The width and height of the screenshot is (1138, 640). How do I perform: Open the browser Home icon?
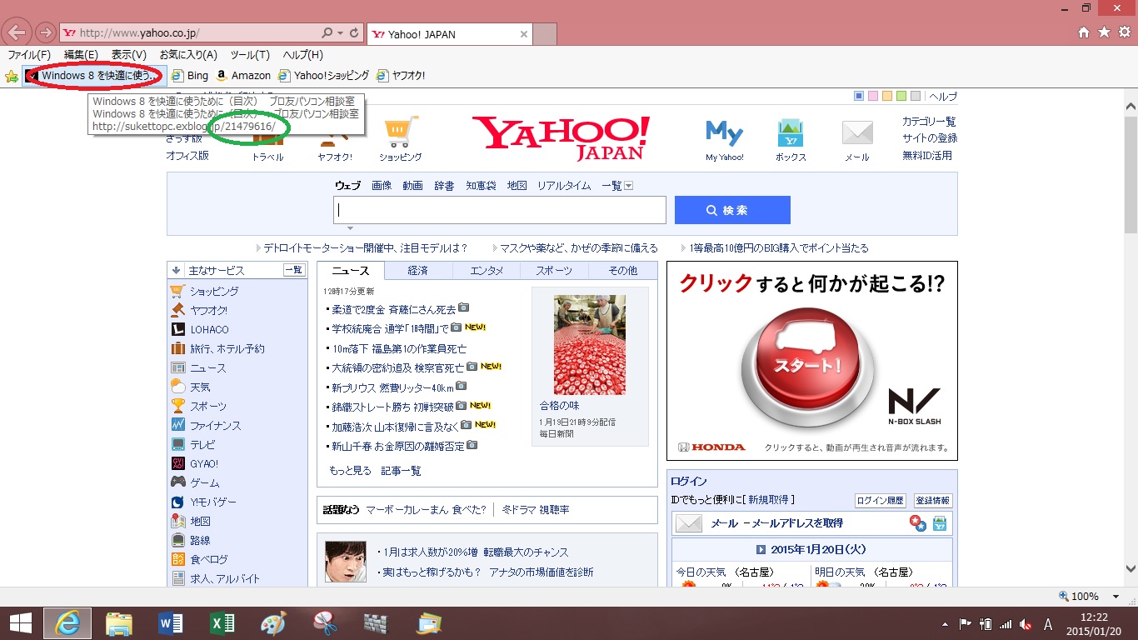tap(1084, 32)
